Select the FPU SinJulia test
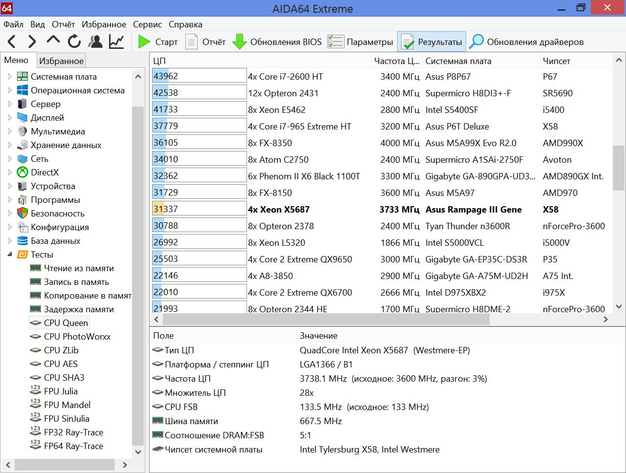This screenshot has height=473, width=626. click(67, 419)
